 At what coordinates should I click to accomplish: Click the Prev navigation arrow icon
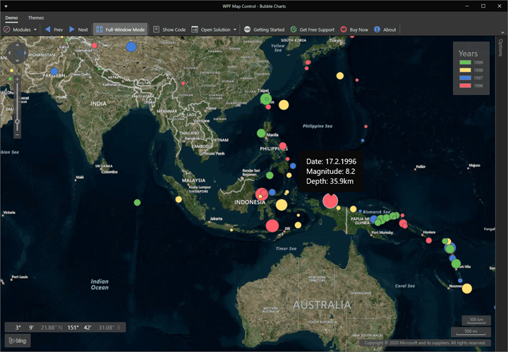pos(48,30)
